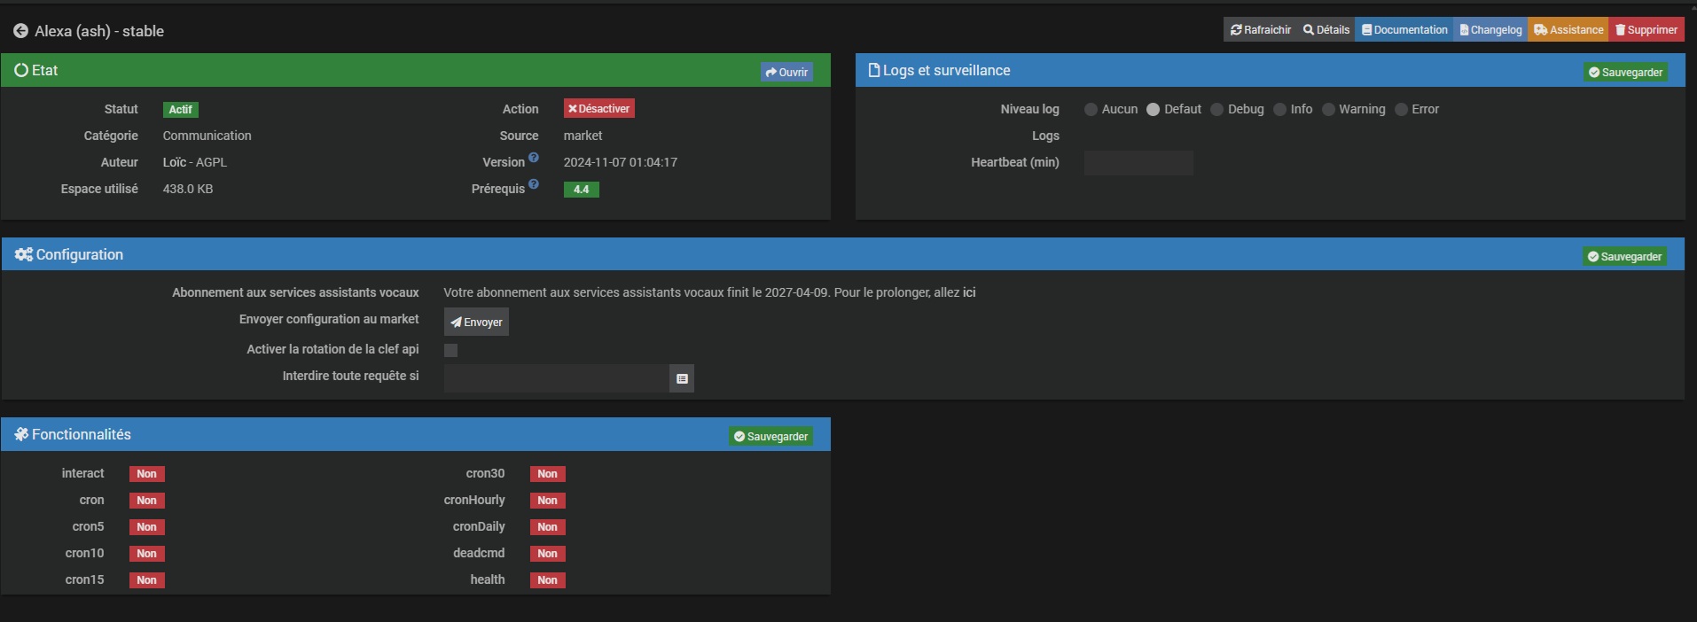1697x622 pixels.
Task: Open the plugin Documentation
Action: pyautogui.click(x=1404, y=30)
